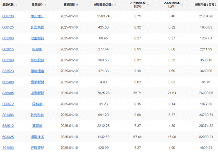The image size is (218, 152).
Task: Select the 425.50 unlocked shares cell
Action: click(103, 27)
